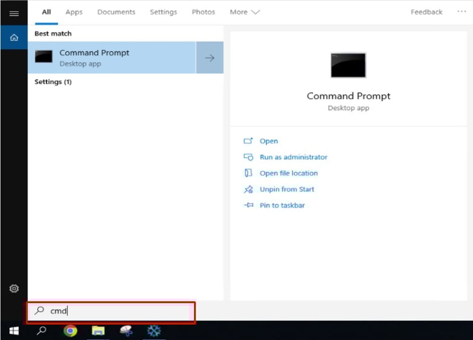Click the three-dot options icon near Feedback
The image size is (473, 340).
[462, 12]
